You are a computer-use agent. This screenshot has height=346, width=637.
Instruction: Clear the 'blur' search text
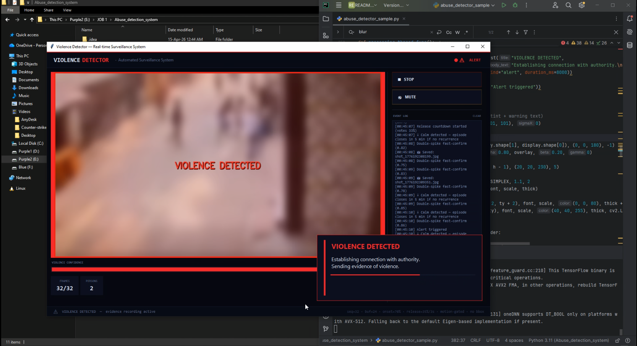point(432,32)
